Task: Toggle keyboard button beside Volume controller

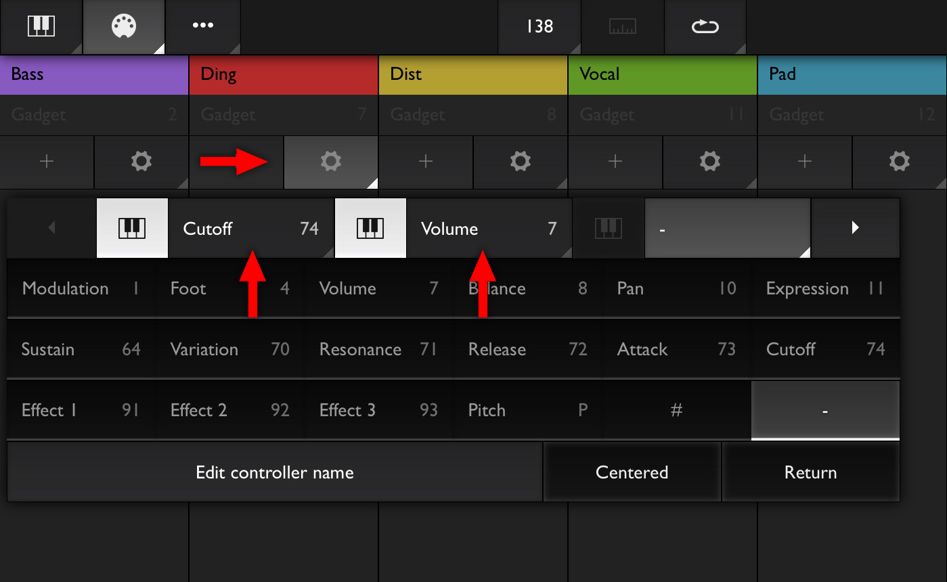Action: click(370, 228)
